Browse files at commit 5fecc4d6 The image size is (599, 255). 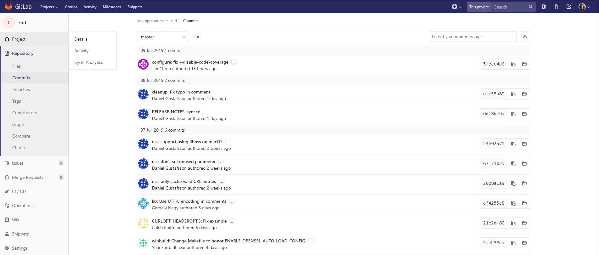[524, 64]
